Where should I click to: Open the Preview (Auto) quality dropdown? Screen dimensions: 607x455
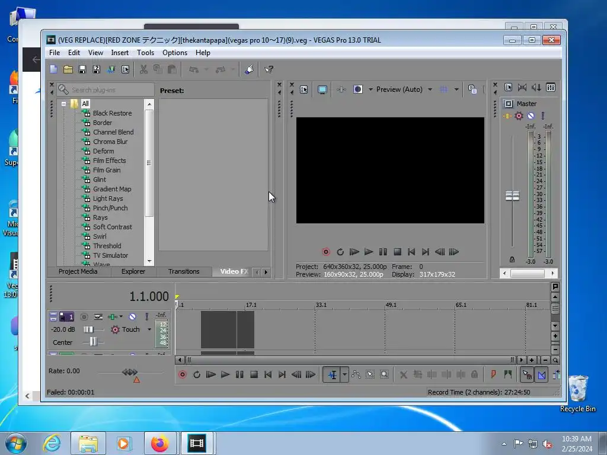[430, 89]
